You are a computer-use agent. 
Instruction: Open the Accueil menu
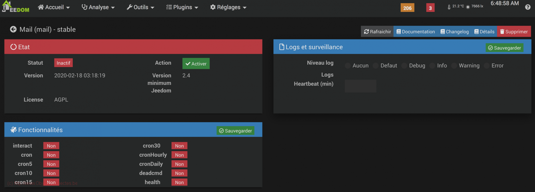[54, 7]
